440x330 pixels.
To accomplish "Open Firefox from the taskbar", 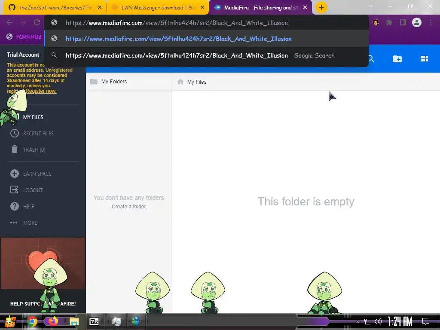I will pyautogui.click(x=53, y=321).
